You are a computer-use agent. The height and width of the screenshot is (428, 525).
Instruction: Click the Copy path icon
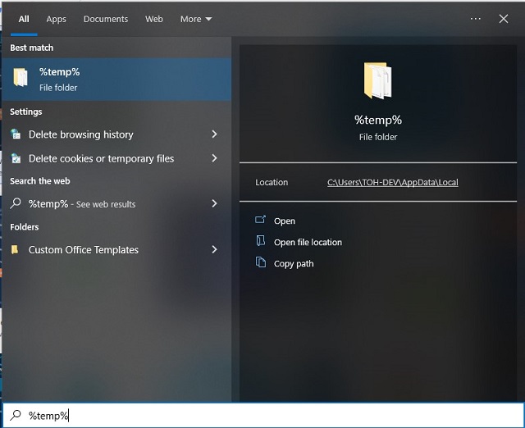(261, 262)
